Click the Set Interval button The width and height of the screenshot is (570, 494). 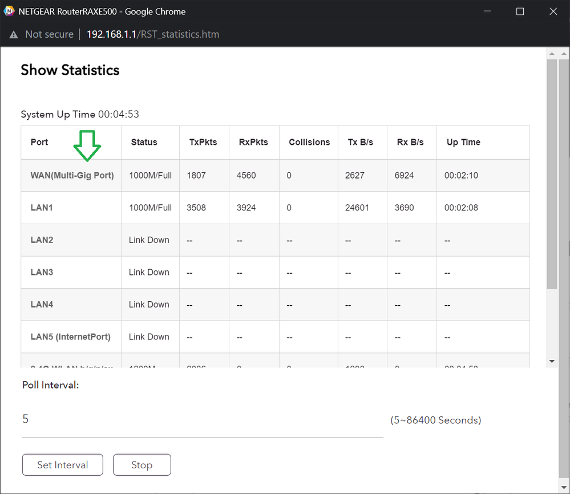pos(63,464)
